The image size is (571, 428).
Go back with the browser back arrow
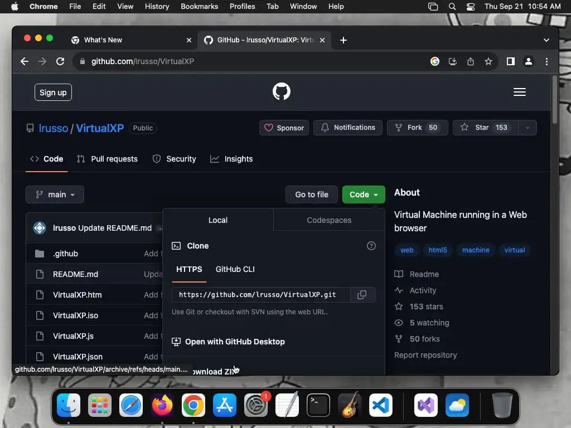point(25,61)
